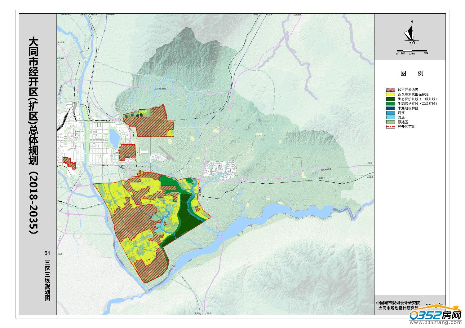This screenshot has width=465, height=328.
Task: Click the small hatched zone at far left
Action: (x=70, y=163)
